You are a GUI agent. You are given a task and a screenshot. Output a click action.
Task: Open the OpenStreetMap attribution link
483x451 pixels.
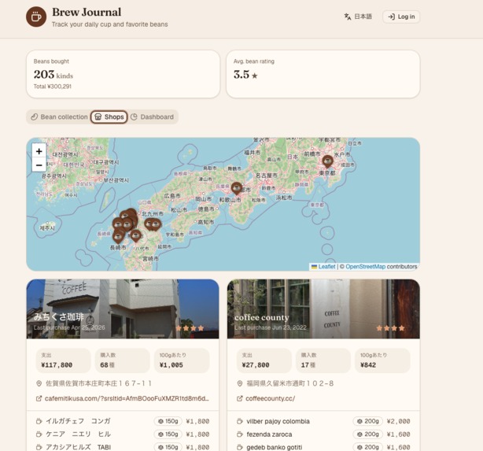pos(365,267)
